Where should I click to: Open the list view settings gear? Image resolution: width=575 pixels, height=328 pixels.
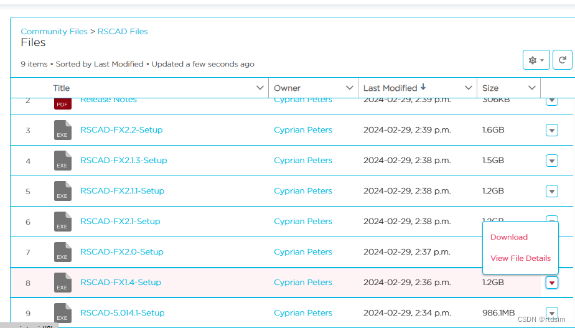pyautogui.click(x=536, y=60)
